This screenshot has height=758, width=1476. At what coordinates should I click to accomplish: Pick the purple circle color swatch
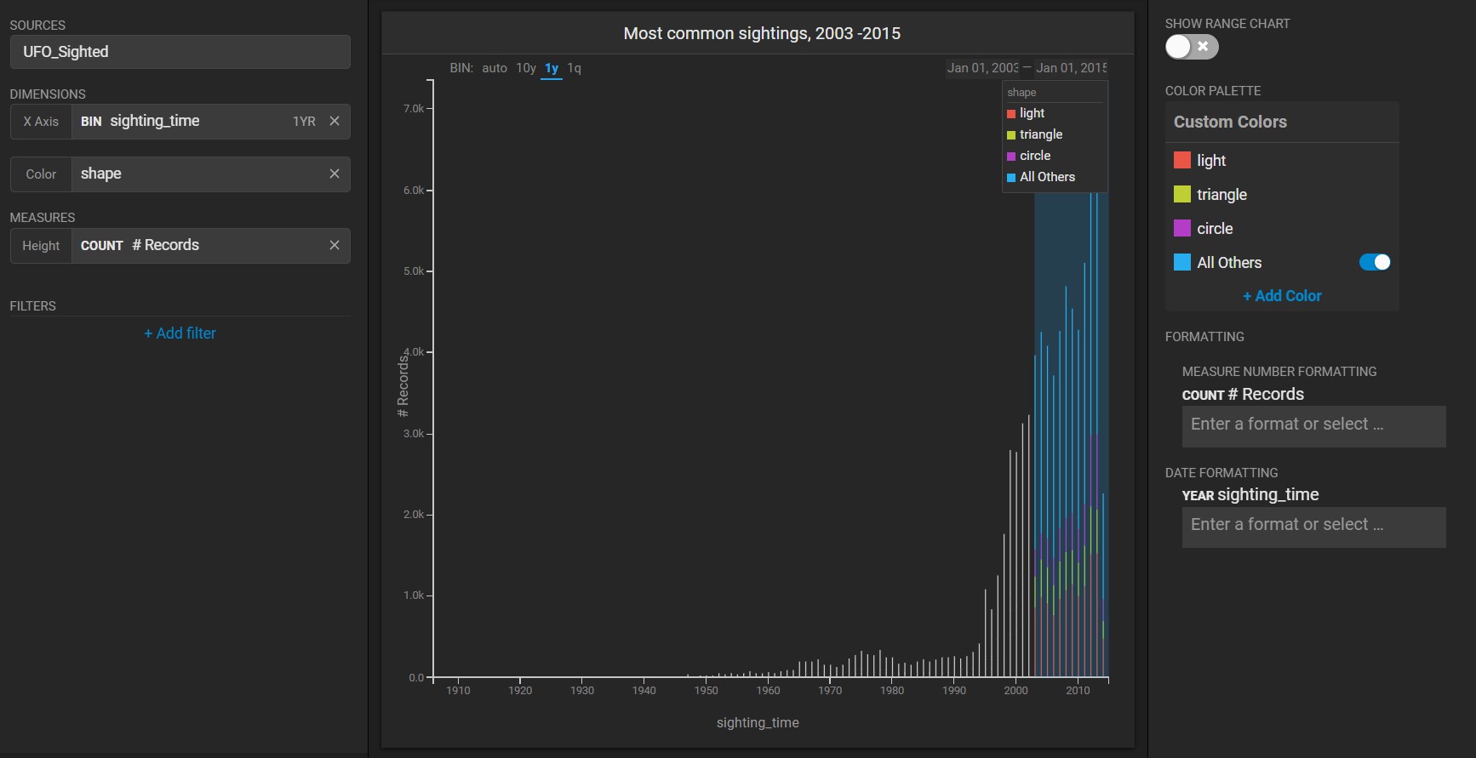coord(1181,228)
